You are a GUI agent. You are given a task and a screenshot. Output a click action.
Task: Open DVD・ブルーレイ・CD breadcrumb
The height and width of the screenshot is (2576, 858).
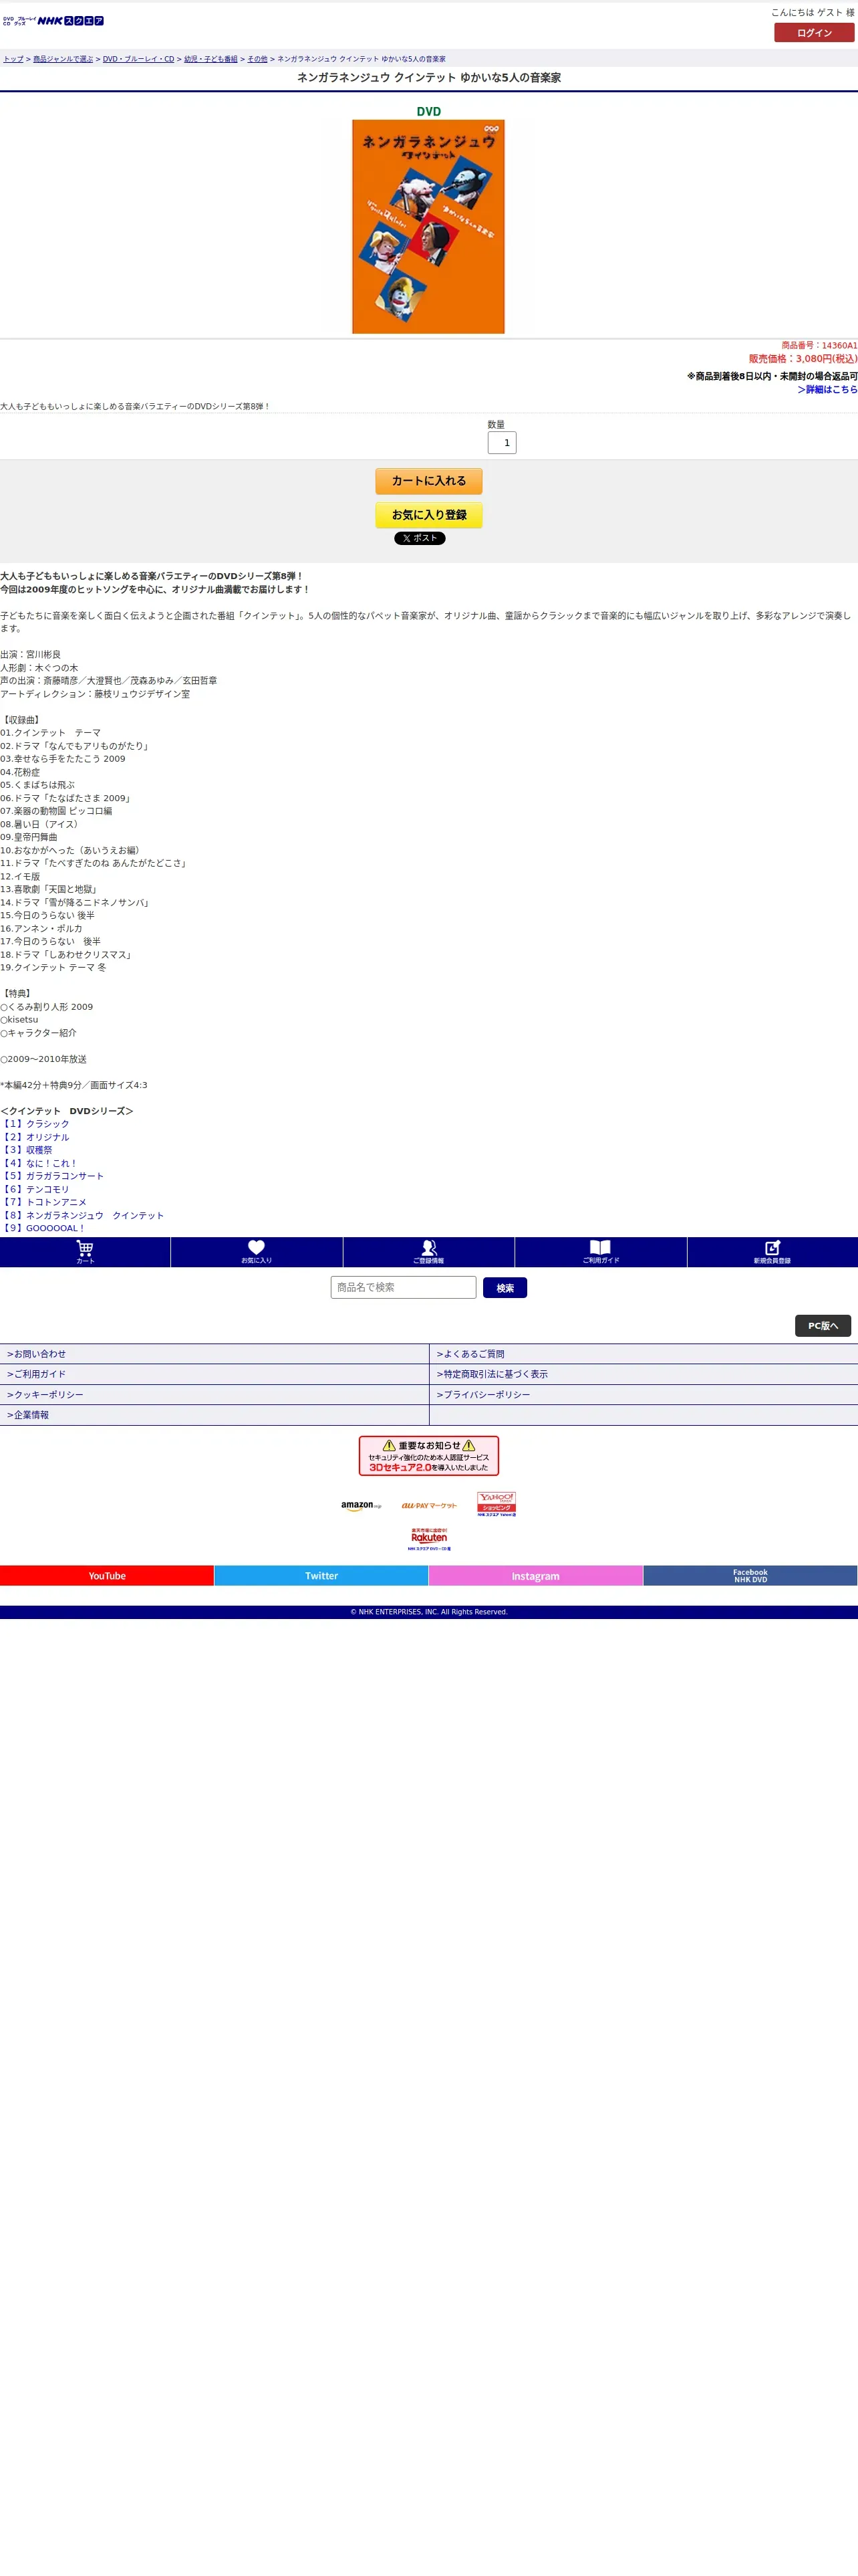tap(139, 59)
